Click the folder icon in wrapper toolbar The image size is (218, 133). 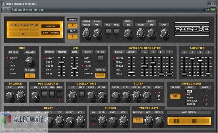(8, 10)
